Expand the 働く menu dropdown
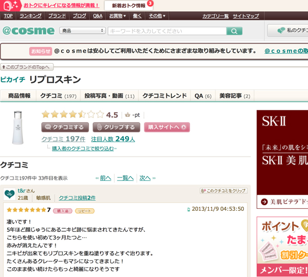The height and width of the screenshot is (277, 308). [138, 16]
